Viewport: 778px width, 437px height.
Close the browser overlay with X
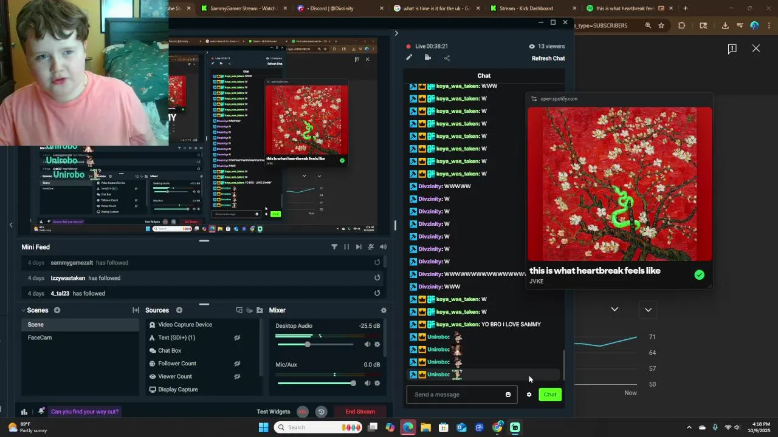coord(756,49)
